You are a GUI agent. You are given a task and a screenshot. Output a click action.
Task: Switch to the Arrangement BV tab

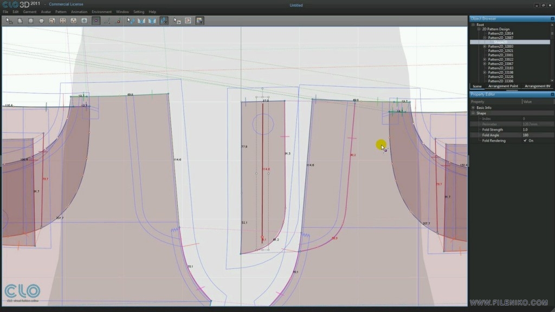[x=537, y=86]
